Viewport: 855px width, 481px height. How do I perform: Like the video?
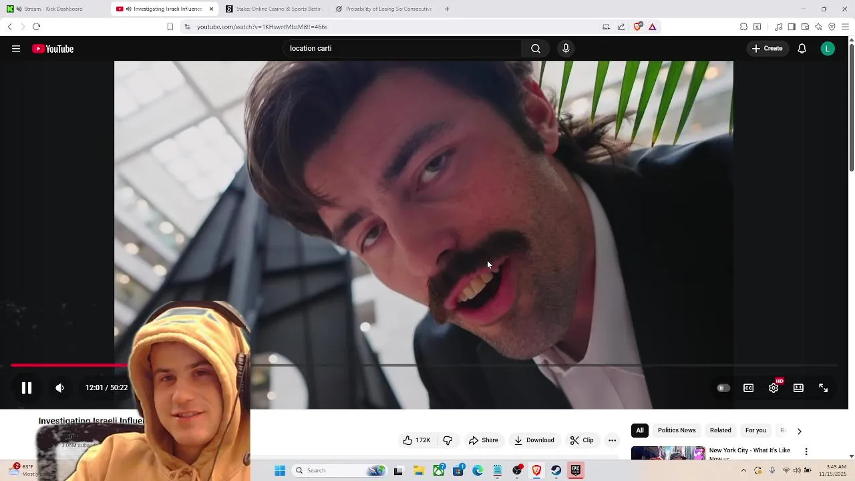pyautogui.click(x=416, y=440)
